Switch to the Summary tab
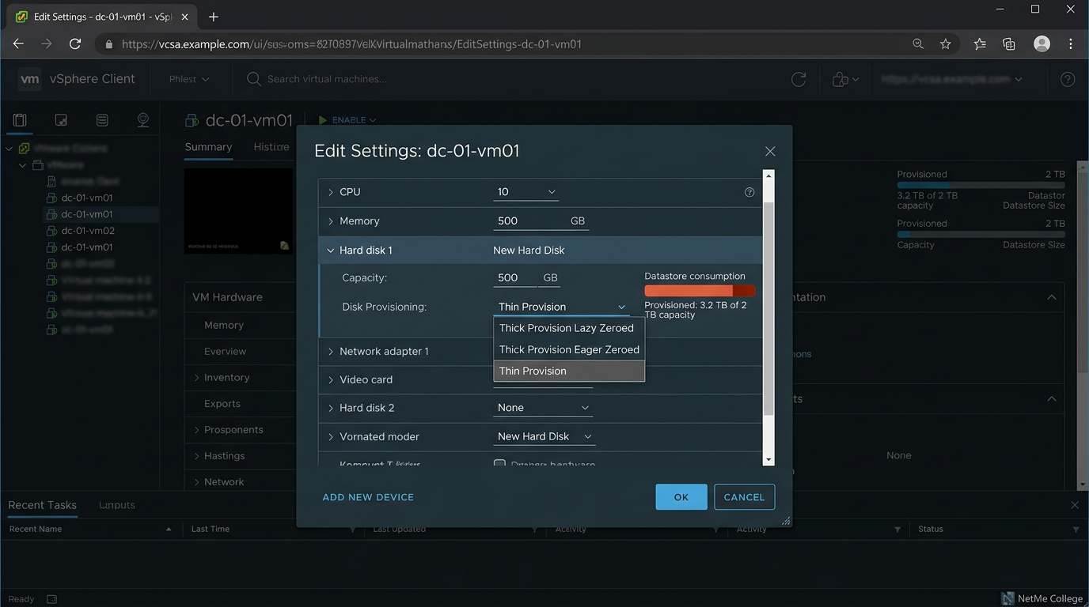 tap(208, 147)
